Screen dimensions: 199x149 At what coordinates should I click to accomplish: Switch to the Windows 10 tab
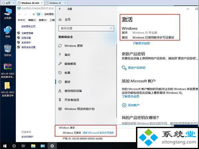(56, 3)
